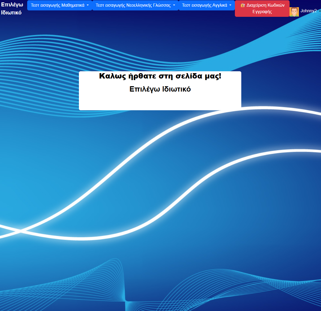Expand the caret beside Τεστ εισαγωγής Μαθηματικά
Viewport: 321px width, 311px height.
pos(88,5)
